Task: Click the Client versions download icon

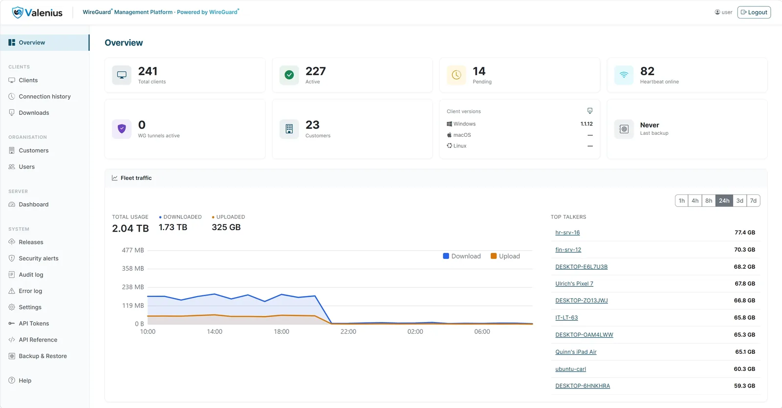Action: tap(590, 111)
